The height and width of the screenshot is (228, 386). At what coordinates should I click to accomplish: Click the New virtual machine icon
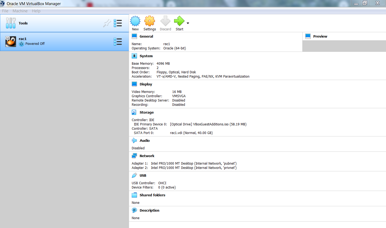click(135, 21)
